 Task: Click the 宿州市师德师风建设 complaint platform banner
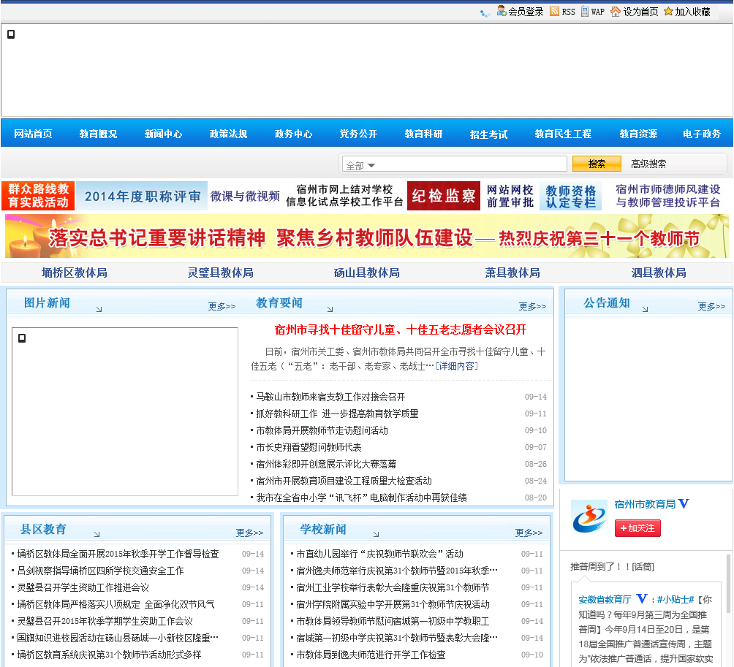pos(668,196)
